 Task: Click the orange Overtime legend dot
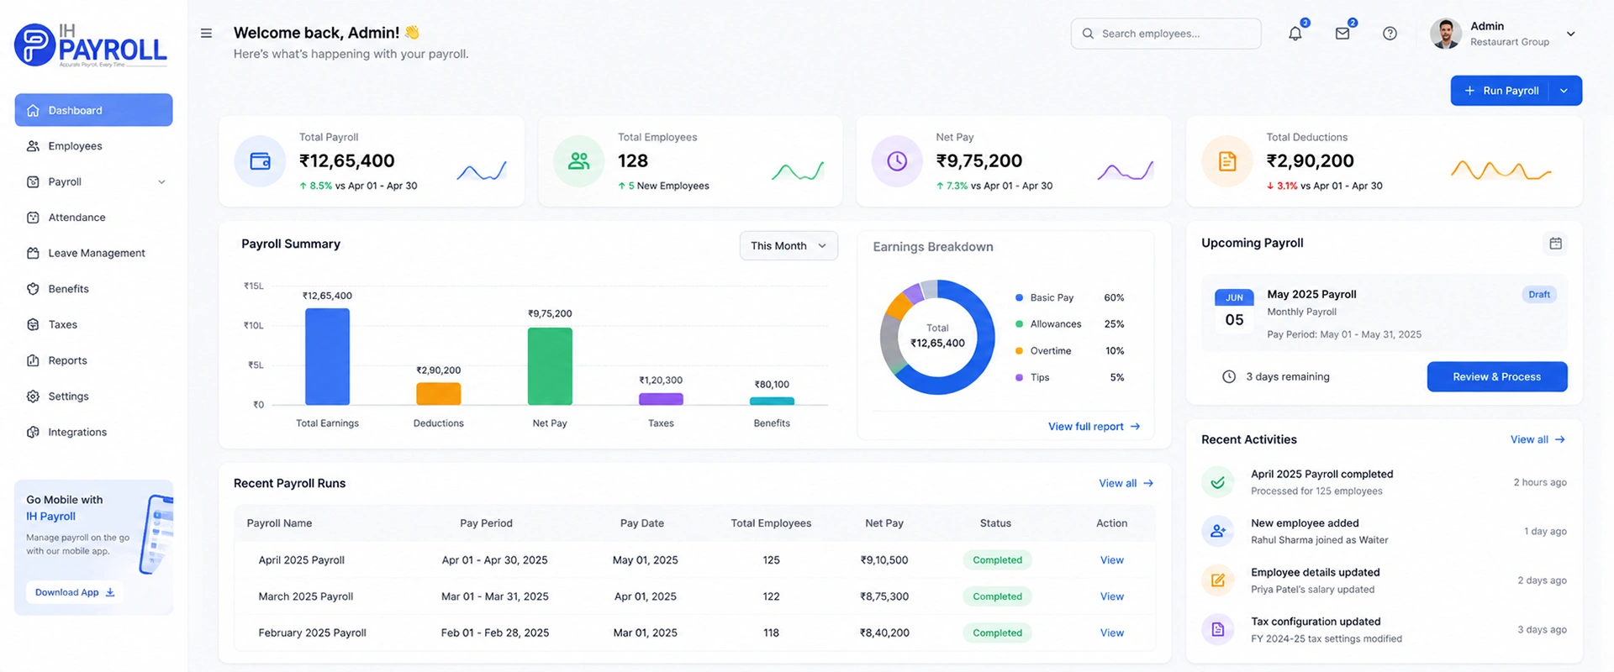pos(1019,351)
